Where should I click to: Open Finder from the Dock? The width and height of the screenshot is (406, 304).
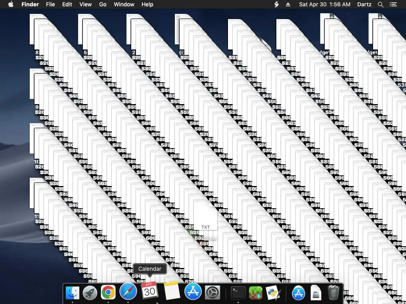tap(72, 293)
